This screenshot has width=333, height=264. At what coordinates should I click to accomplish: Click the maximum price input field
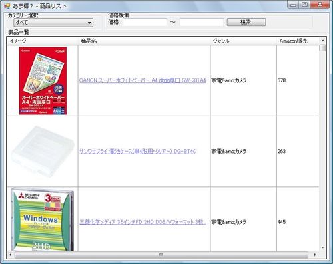coord(201,22)
